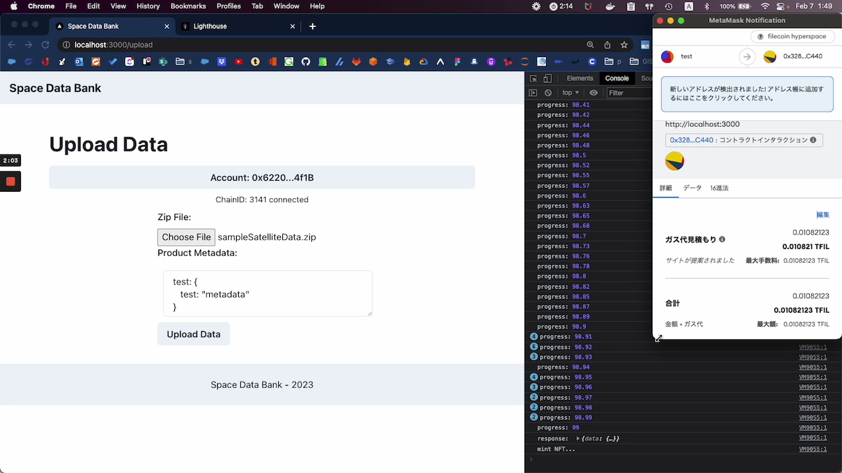Select the Console DevTools tab
This screenshot has width=842, height=473.
(x=617, y=78)
